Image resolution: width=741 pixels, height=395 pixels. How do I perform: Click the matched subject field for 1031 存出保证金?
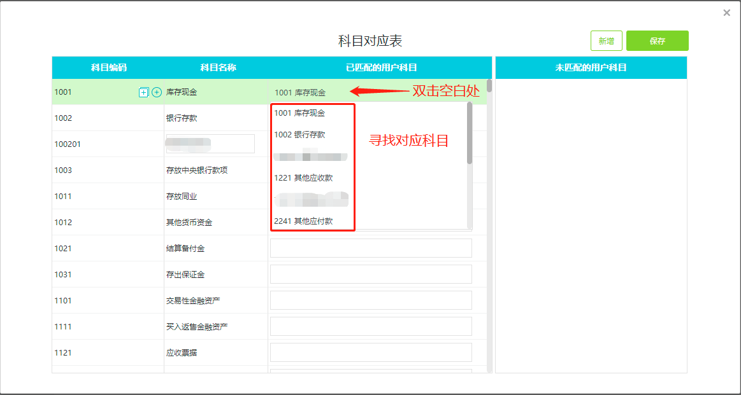(x=371, y=274)
